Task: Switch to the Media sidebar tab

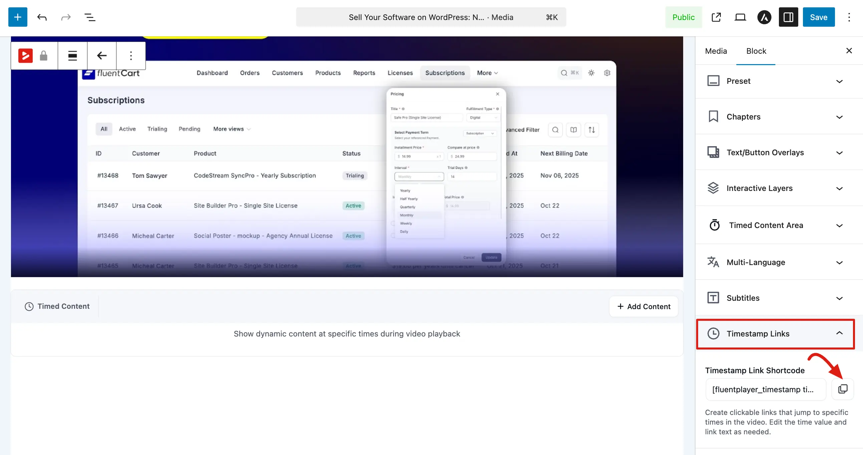Action: click(716, 51)
